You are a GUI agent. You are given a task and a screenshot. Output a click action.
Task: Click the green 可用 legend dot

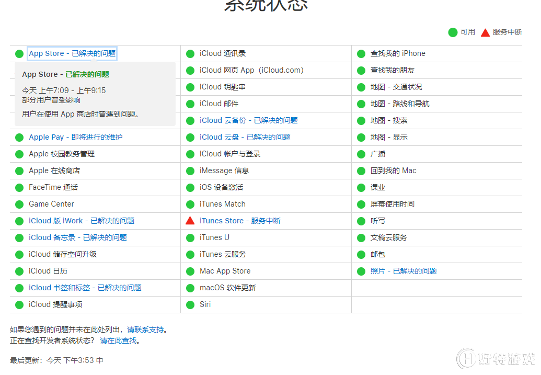pos(453,32)
